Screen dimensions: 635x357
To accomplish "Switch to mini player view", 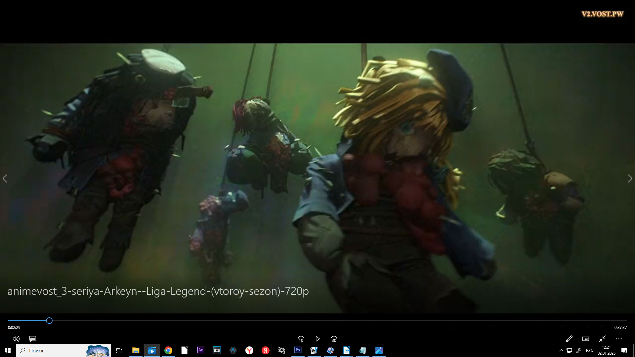I will click(x=586, y=339).
